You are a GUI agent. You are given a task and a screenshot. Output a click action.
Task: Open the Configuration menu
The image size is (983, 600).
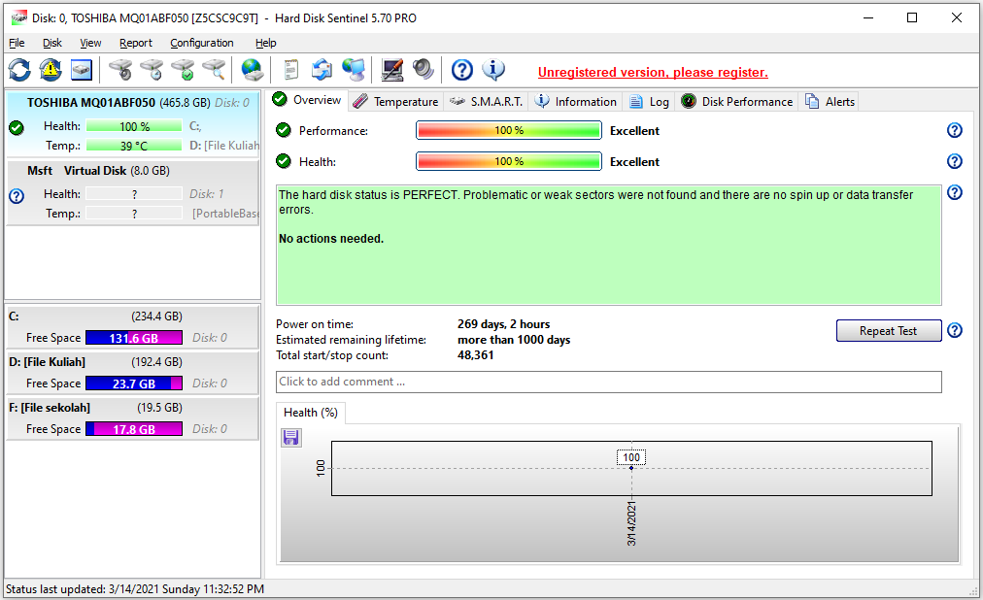(202, 43)
